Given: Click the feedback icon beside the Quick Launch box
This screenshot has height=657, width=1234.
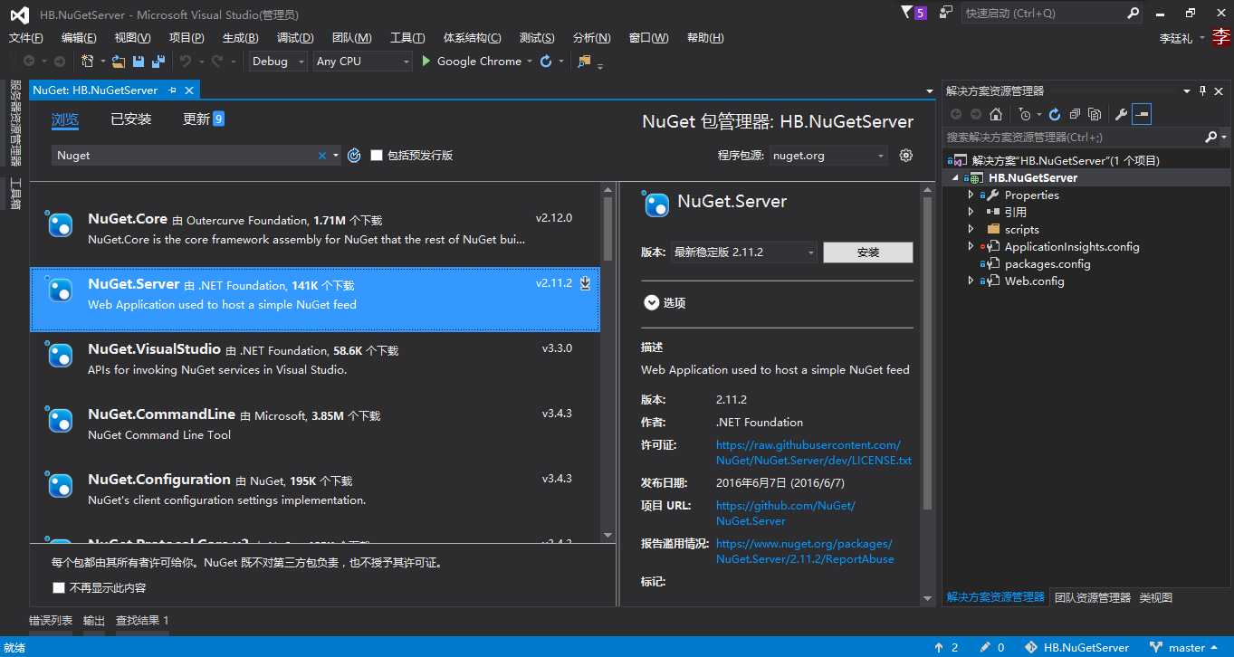Looking at the screenshot, I should [946, 13].
